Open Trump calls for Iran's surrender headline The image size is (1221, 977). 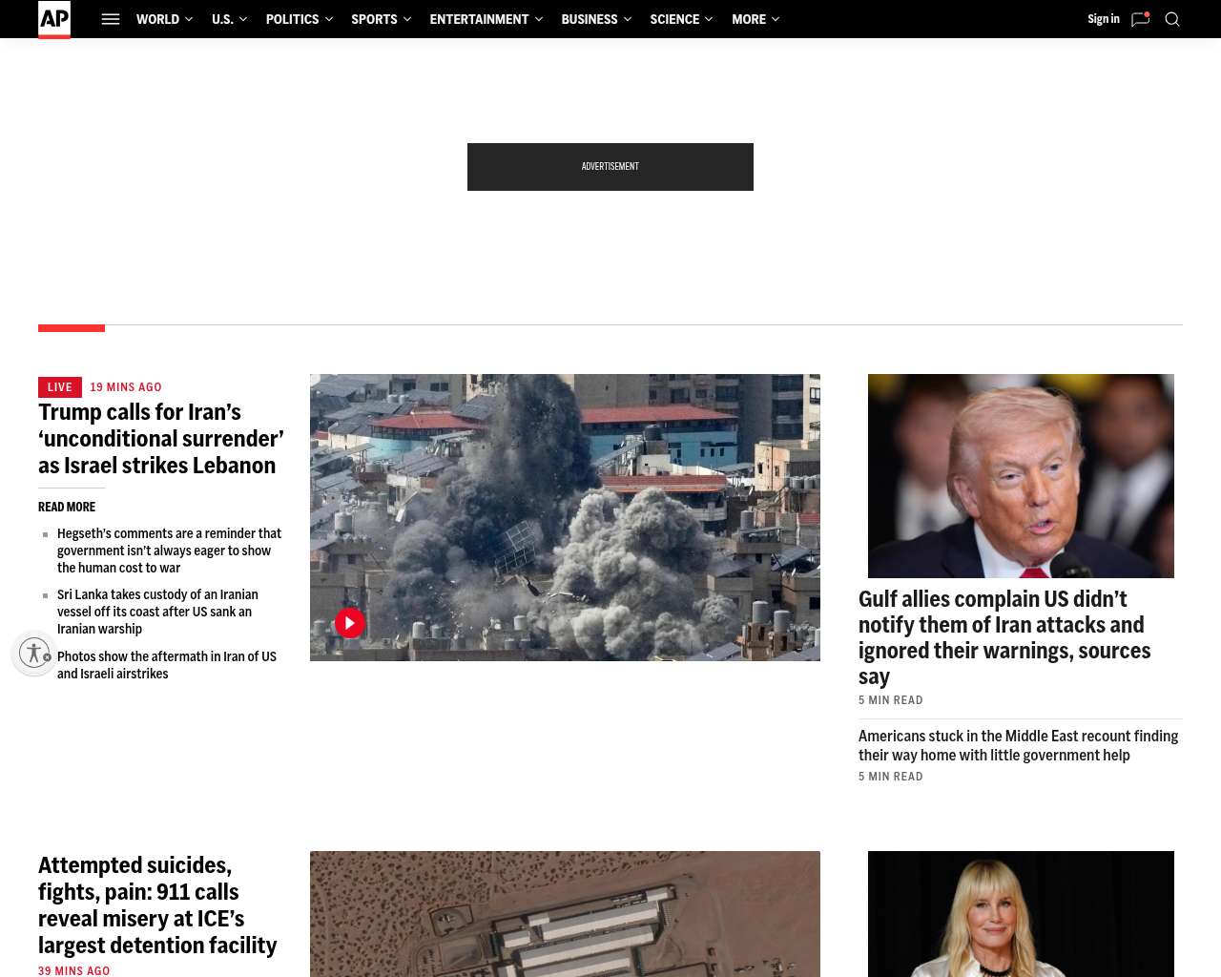[x=160, y=439]
